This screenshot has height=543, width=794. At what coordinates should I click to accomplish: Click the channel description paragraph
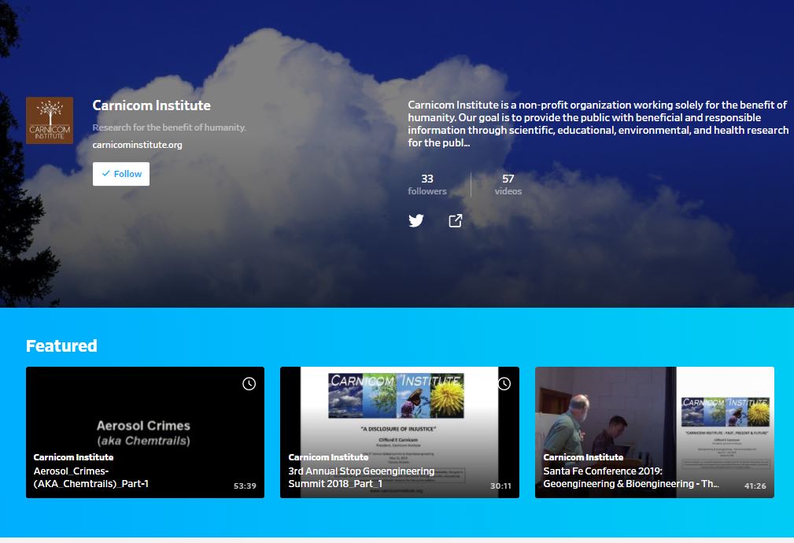click(x=598, y=124)
